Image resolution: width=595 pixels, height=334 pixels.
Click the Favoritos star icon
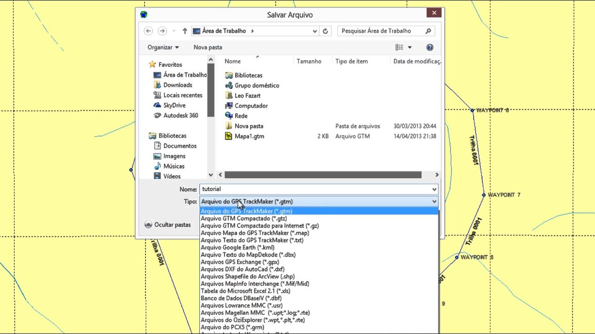(152, 64)
